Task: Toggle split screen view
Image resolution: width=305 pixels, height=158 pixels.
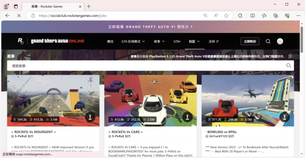Action: point(253,15)
